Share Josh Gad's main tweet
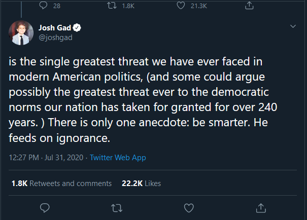This screenshot has width=307, height=220. 261,208
